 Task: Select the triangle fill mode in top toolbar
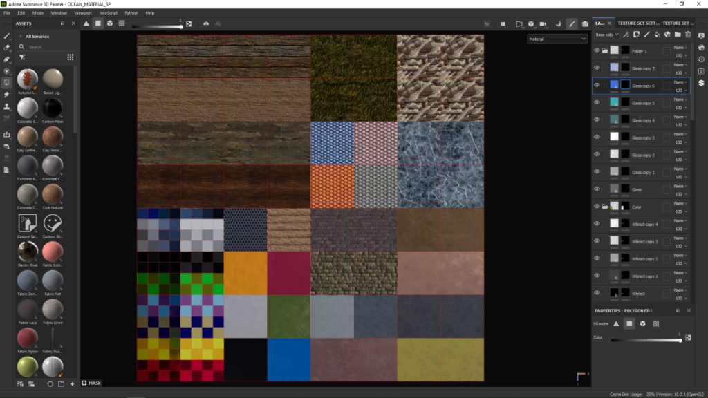point(86,23)
